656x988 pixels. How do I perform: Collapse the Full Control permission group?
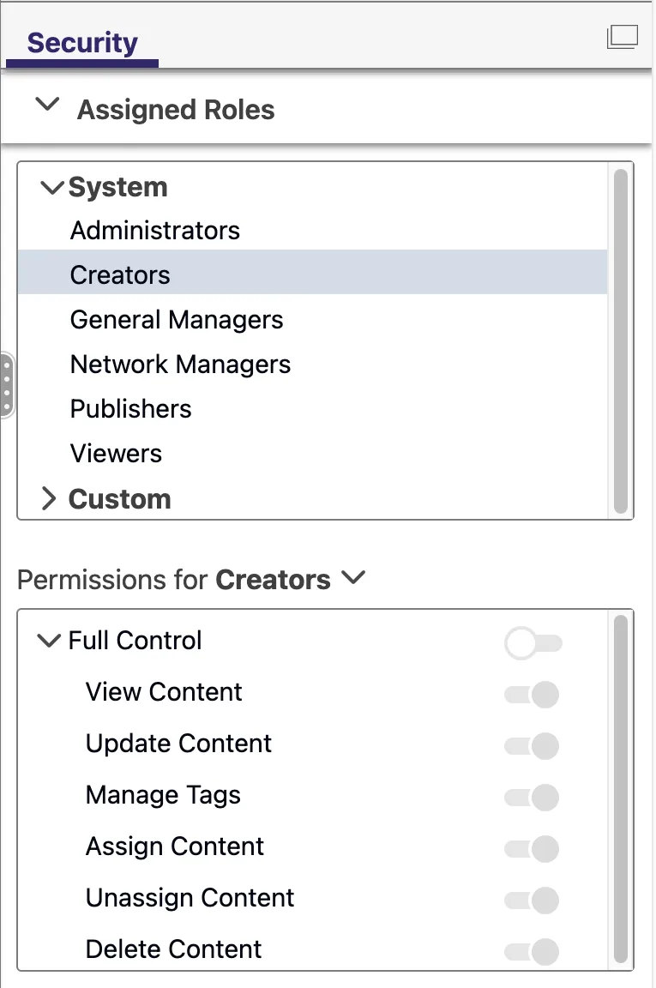click(49, 641)
